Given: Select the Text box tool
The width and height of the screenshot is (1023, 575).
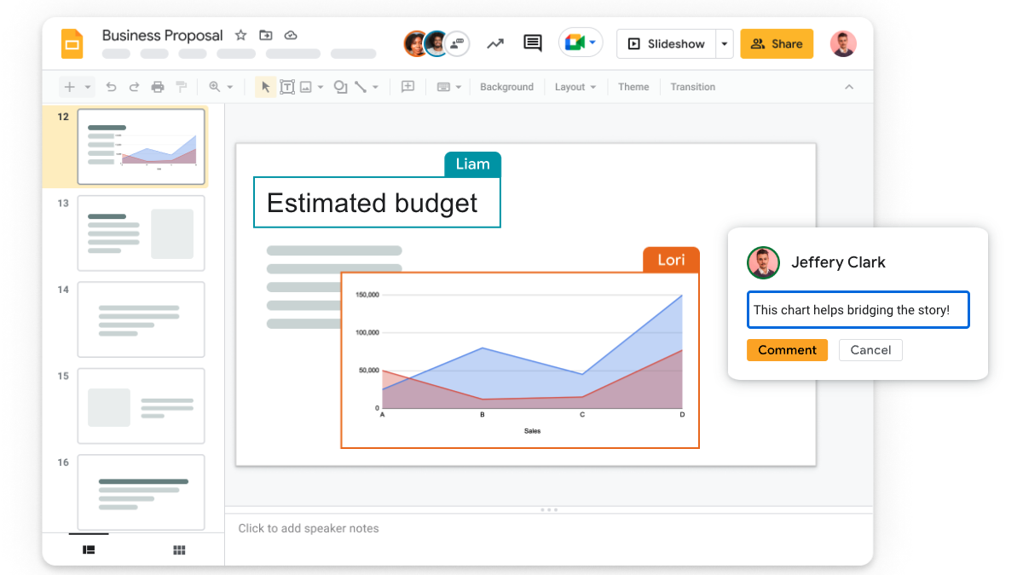Looking at the screenshot, I should (x=287, y=86).
